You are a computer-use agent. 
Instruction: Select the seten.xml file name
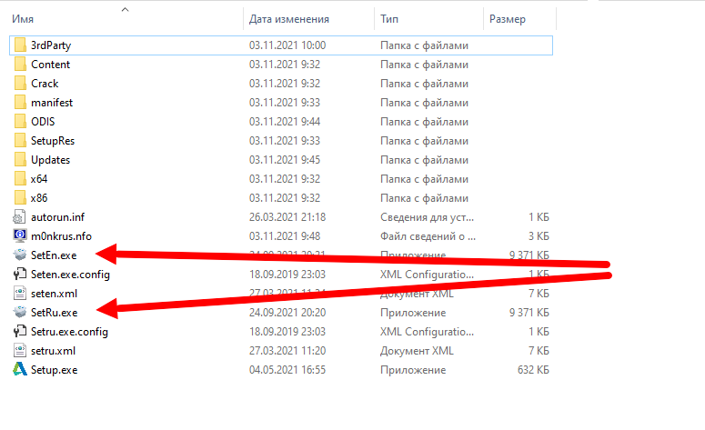pyautogui.click(x=54, y=294)
